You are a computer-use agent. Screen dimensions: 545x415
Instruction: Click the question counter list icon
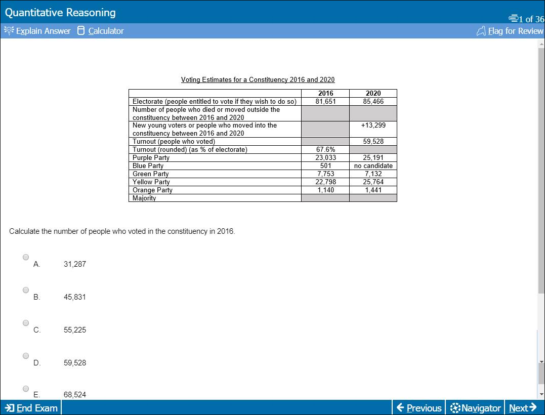(513, 18)
